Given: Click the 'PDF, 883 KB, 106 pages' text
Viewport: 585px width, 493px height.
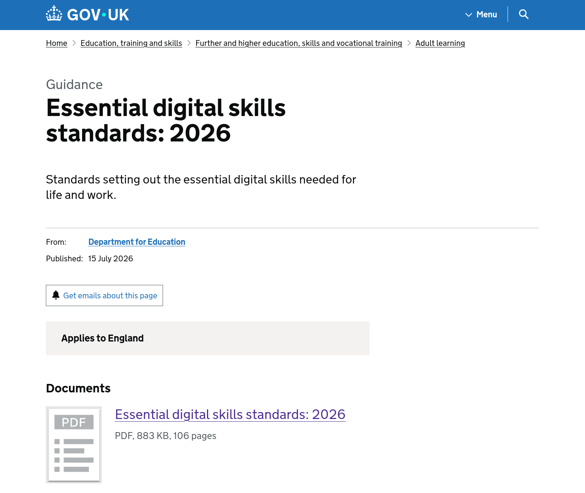Looking at the screenshot, I should [166, 436].
